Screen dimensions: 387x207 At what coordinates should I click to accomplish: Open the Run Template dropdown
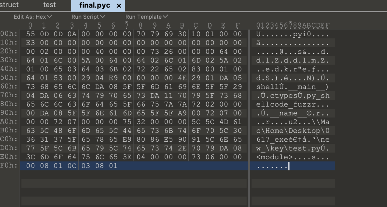coord(146,17)
